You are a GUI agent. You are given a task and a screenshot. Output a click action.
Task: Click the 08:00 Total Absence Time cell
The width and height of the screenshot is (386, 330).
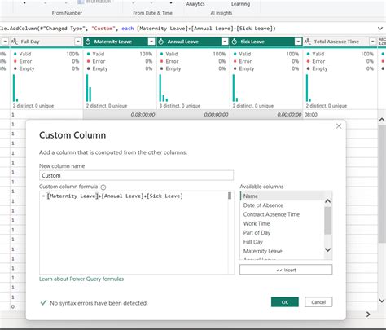[x=340, y=115]
